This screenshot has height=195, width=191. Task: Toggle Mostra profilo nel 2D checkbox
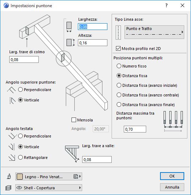tap(118, 49)
